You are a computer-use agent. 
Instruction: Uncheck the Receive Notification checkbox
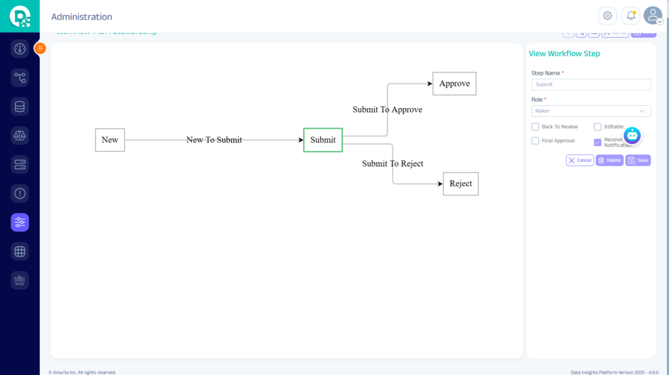(x=598, y=142)
